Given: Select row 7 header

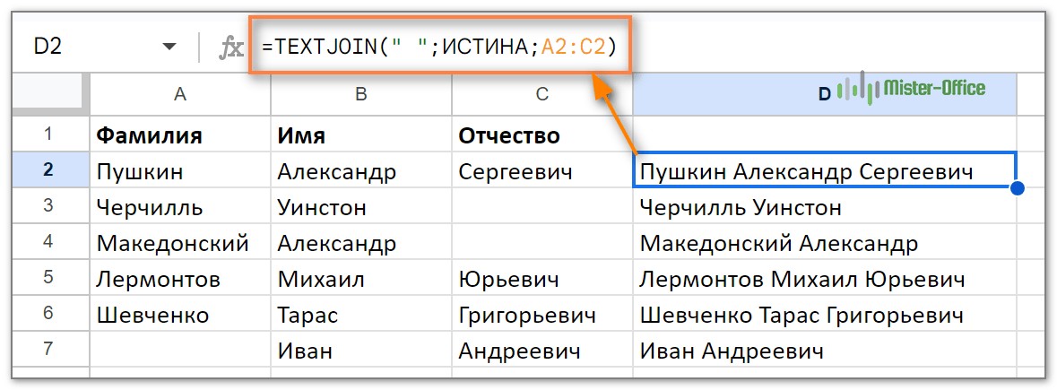Looking at the screenshot, I should pos(50,349).
